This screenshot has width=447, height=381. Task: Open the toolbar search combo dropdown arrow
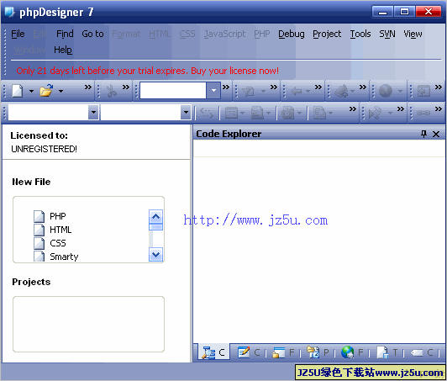coord(213,91)
